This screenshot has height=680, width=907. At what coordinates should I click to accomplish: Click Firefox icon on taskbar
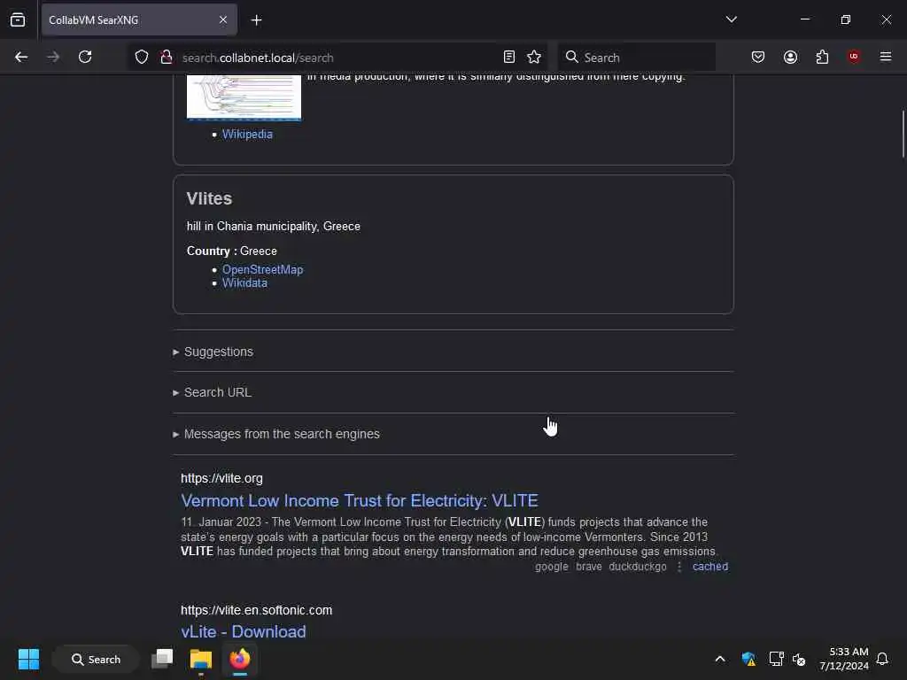click(239, 659)
